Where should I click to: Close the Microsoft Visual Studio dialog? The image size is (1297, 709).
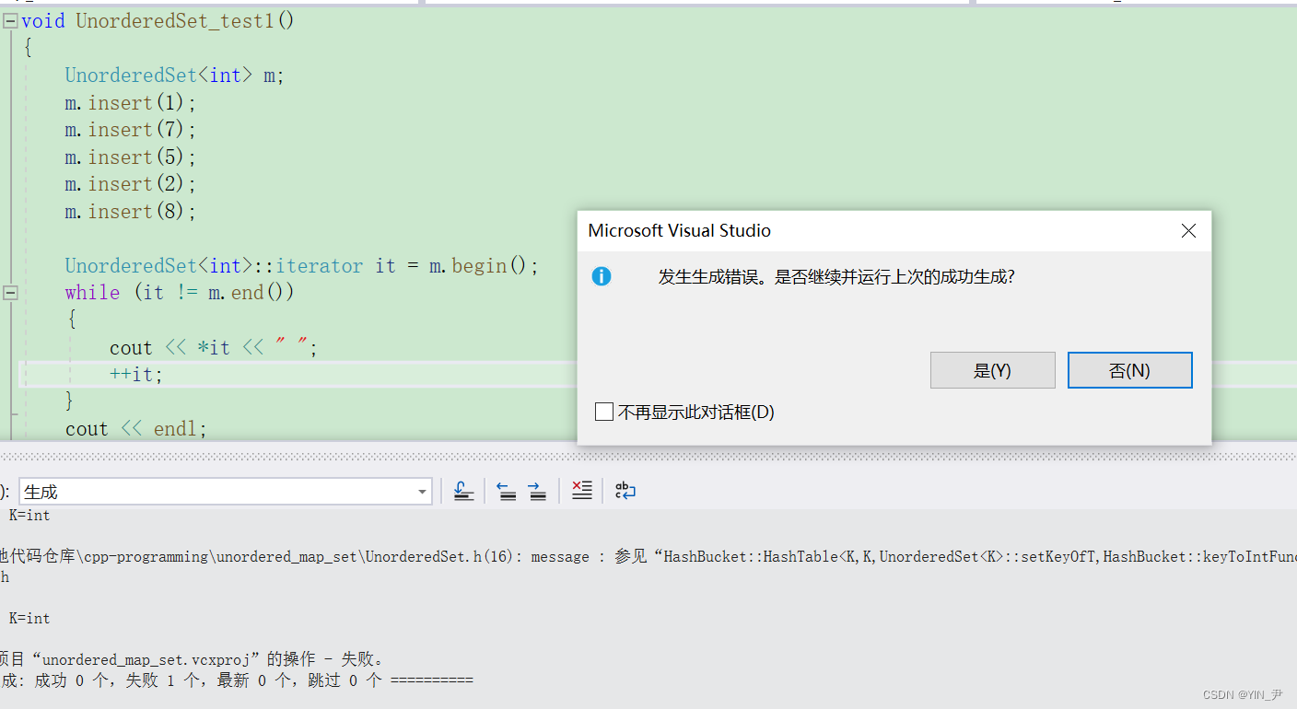click(1188, 231)
